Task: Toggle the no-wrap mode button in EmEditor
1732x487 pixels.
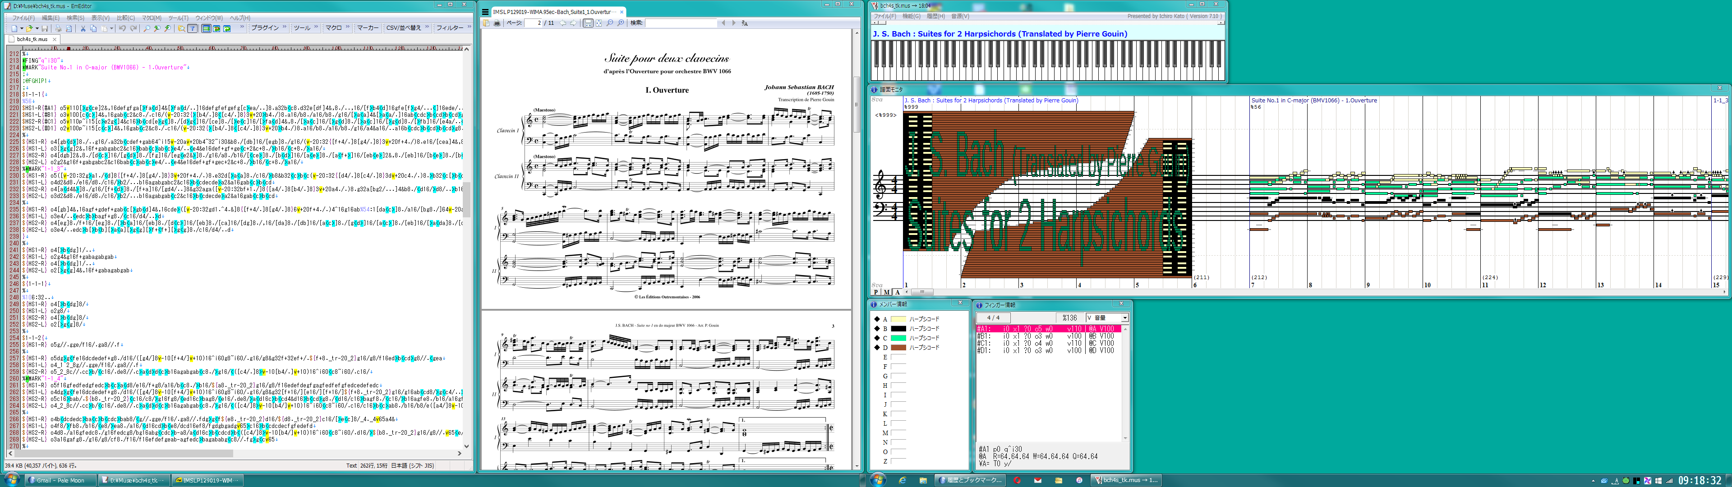Action: pyautogui.click(x=207, y=28)
